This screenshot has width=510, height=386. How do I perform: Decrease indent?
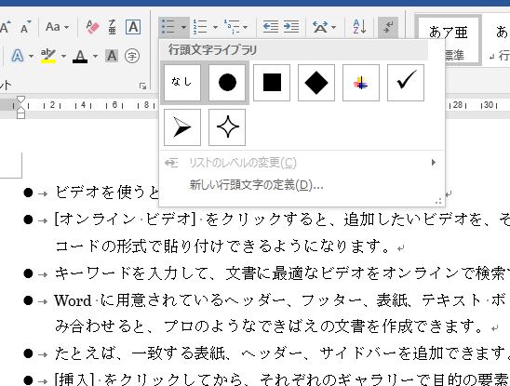coord(271,27)
